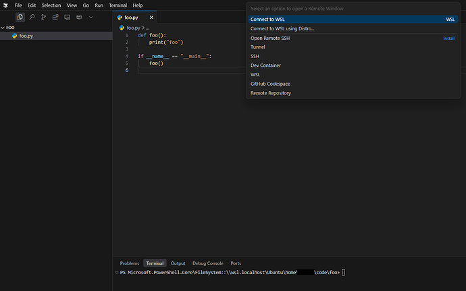
Task: Select the plain WSL option below Dev Container
Action: pos(353,75)
